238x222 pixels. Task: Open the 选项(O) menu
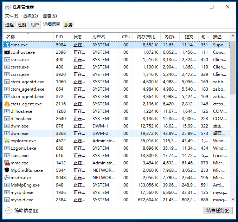30,16
